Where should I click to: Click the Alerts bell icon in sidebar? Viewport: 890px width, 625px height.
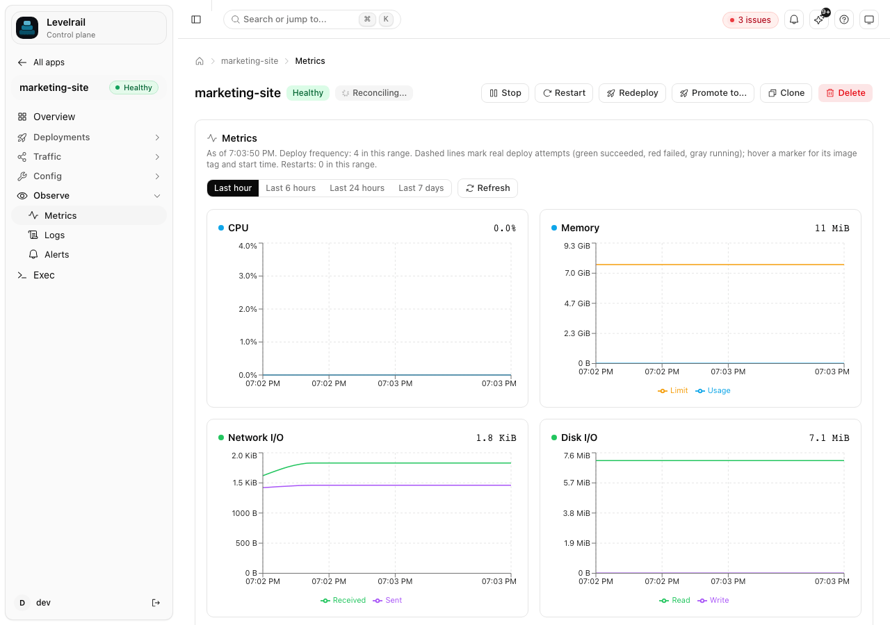[x=33, y=255]
